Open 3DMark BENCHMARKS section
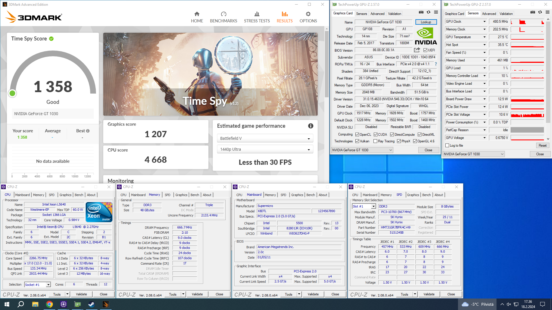Screen dimensions: 552x310 tap(223, 17)
